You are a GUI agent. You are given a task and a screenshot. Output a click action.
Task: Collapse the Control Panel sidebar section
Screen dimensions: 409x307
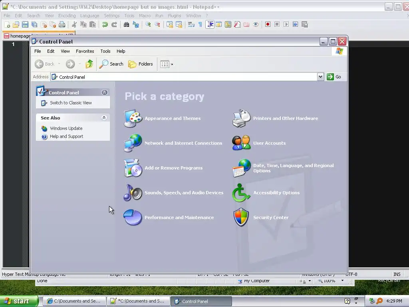pyautogui.click(x=104, y=92)
